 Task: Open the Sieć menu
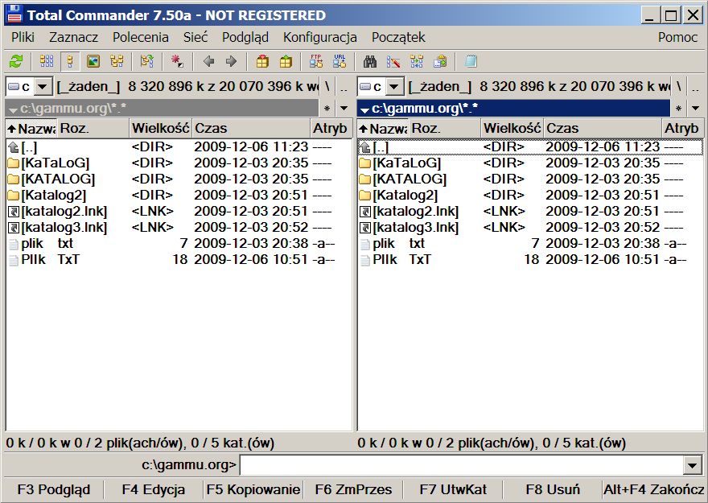[196, 37]
